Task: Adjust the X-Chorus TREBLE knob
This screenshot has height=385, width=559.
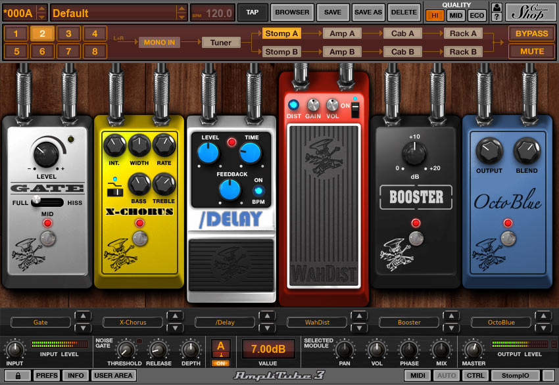Action: pos(164,184)
